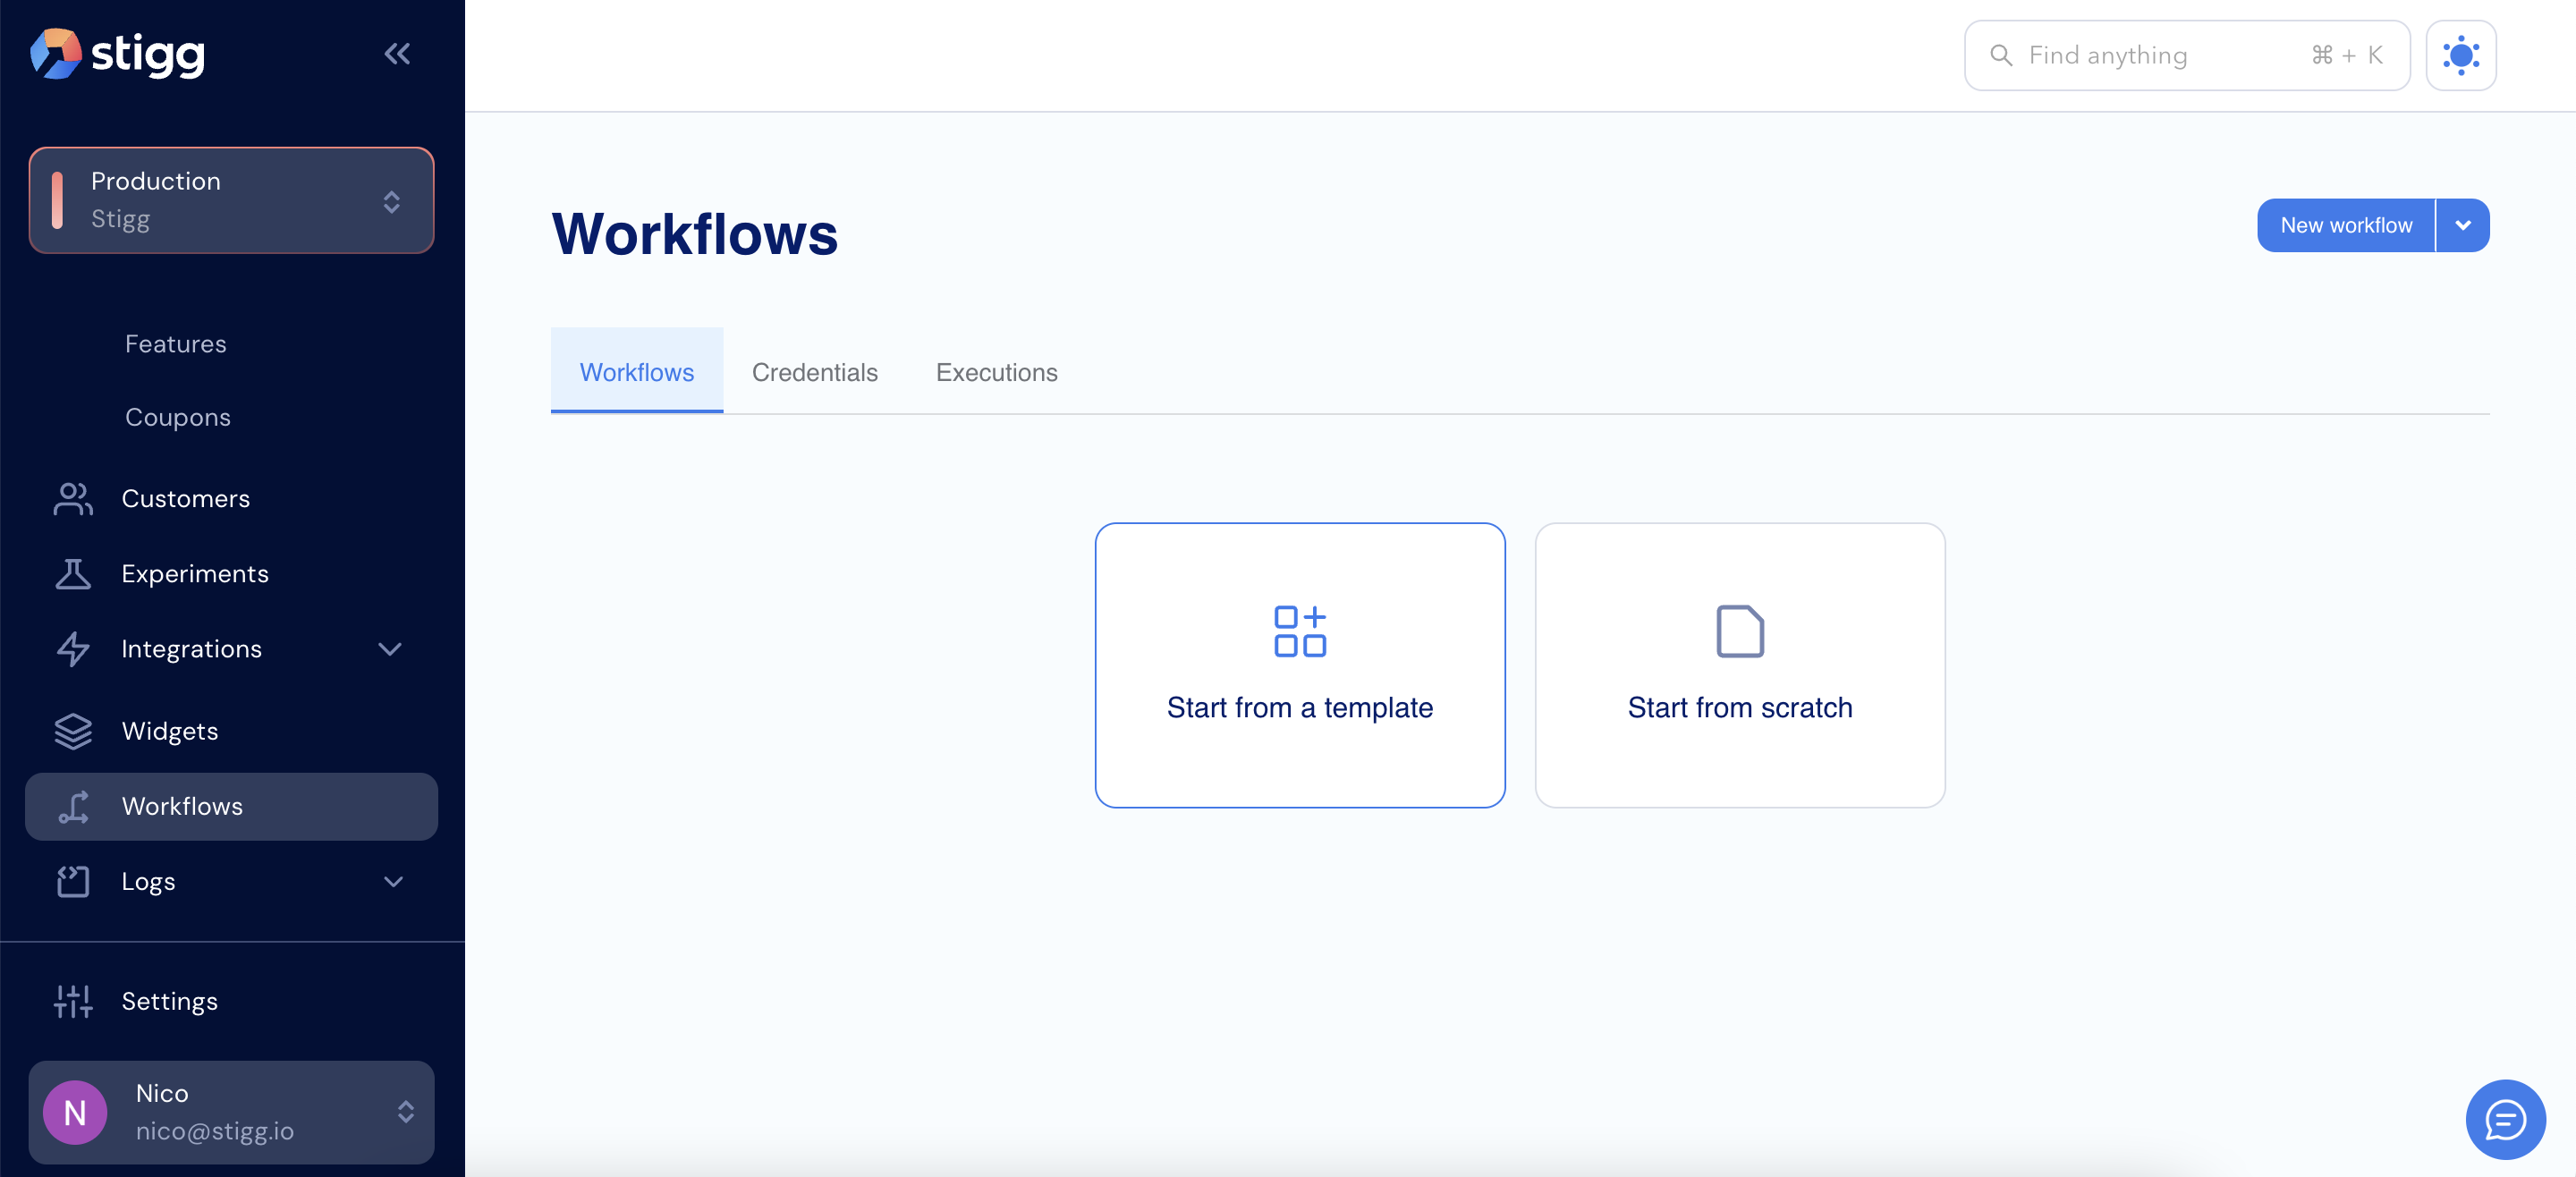Image resolution: width=2576 pixels, height=1177 pixels.
Task: Open Nico's account menu
Action: point(231,1112)
